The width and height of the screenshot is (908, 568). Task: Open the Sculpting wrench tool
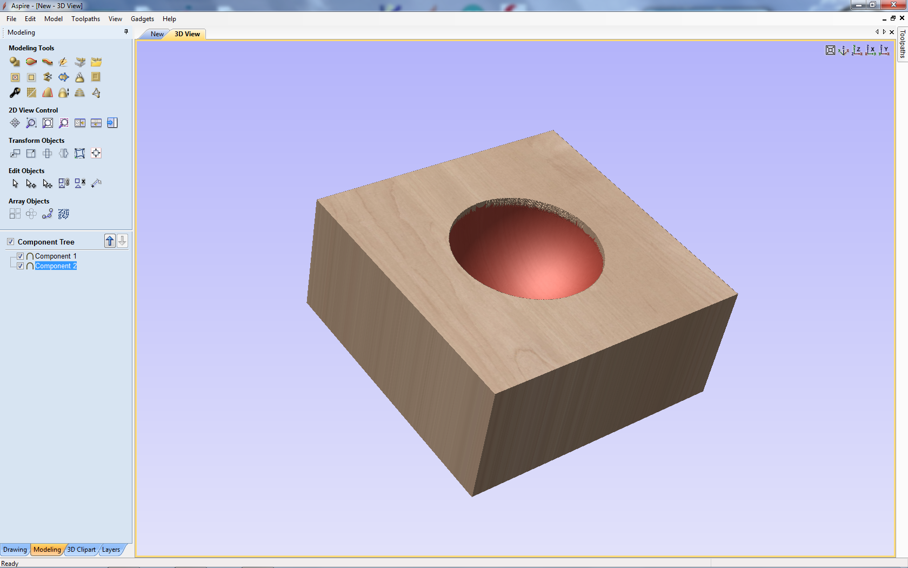(x=15, y=93)
